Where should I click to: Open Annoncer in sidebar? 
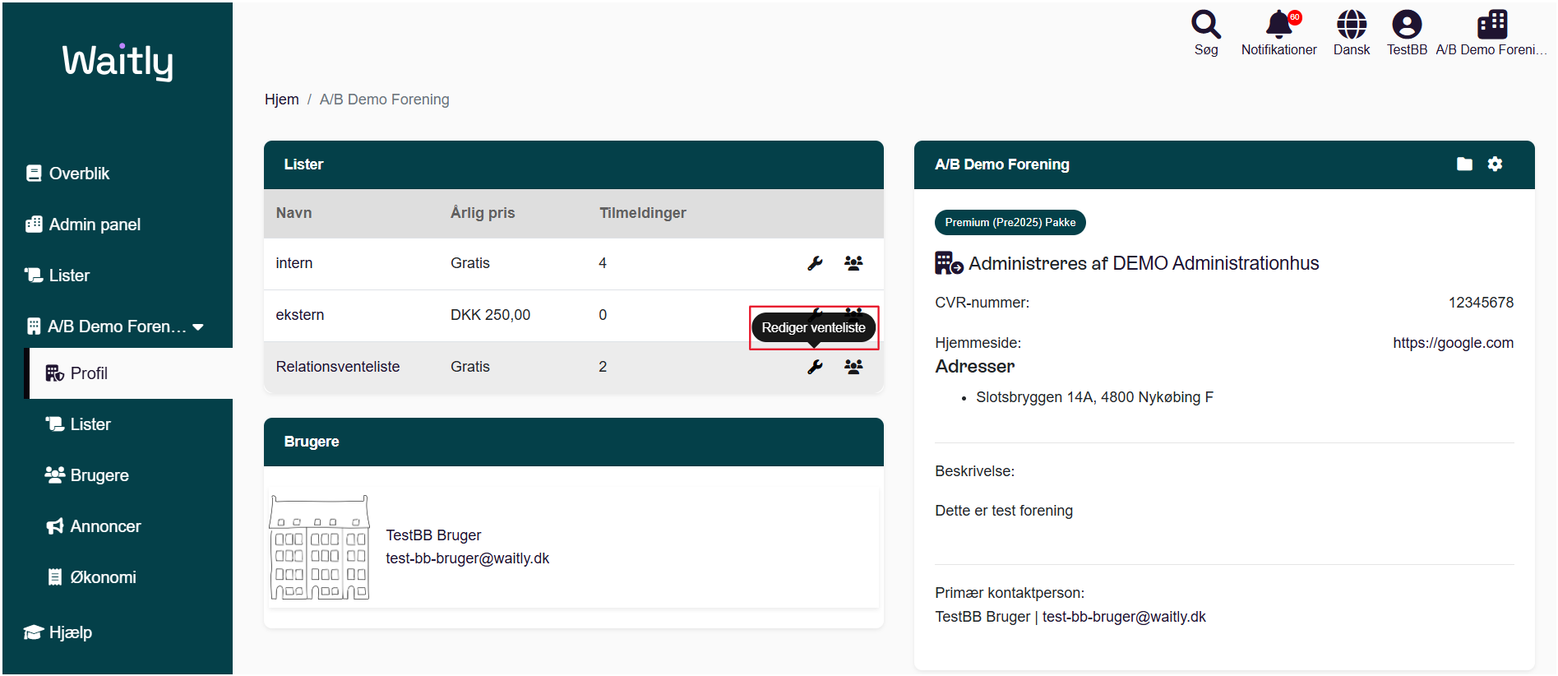pyautogui.click(x=93, y=526)
